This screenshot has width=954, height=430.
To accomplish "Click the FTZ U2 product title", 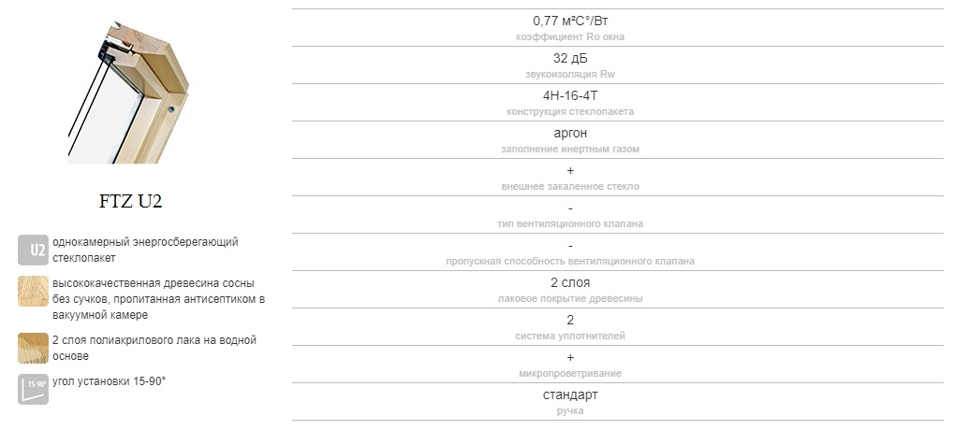I will click(x=131, y=202).
